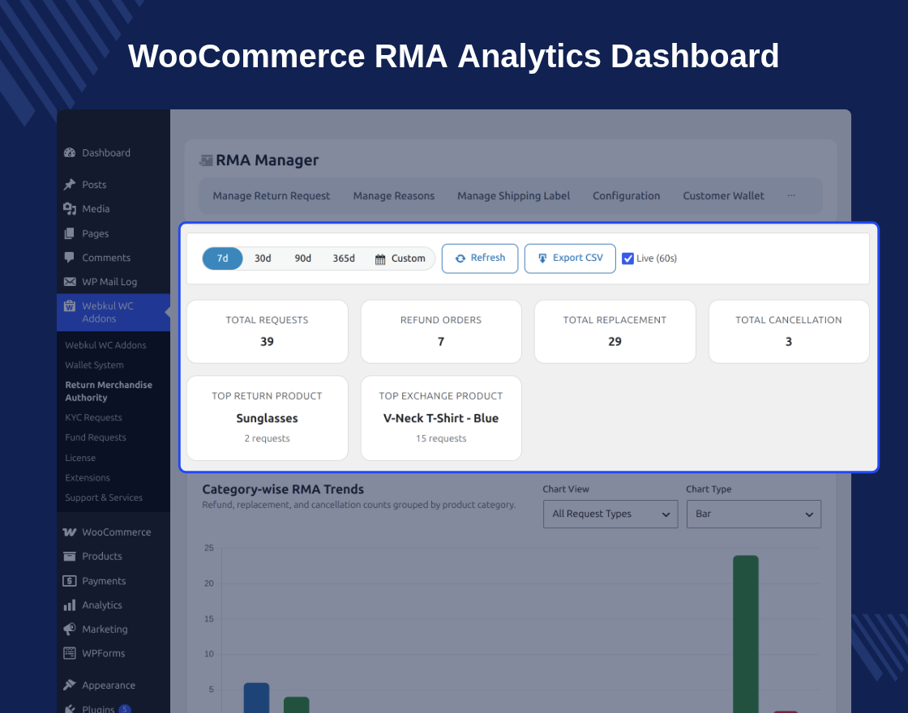
Task: Click the Webkul WC Addons bag icon
Action: pos(70,306)
